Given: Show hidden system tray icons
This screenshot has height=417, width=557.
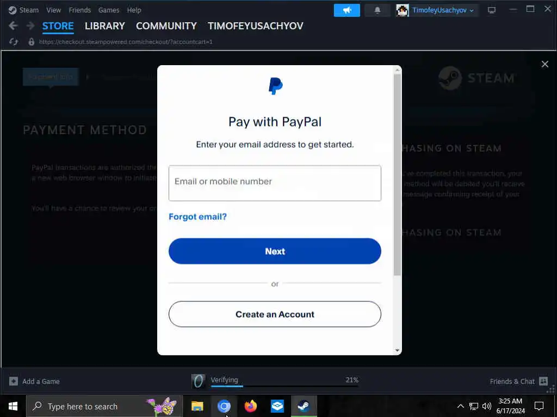Looking at the screenshot, I should [x=460, y=406].
